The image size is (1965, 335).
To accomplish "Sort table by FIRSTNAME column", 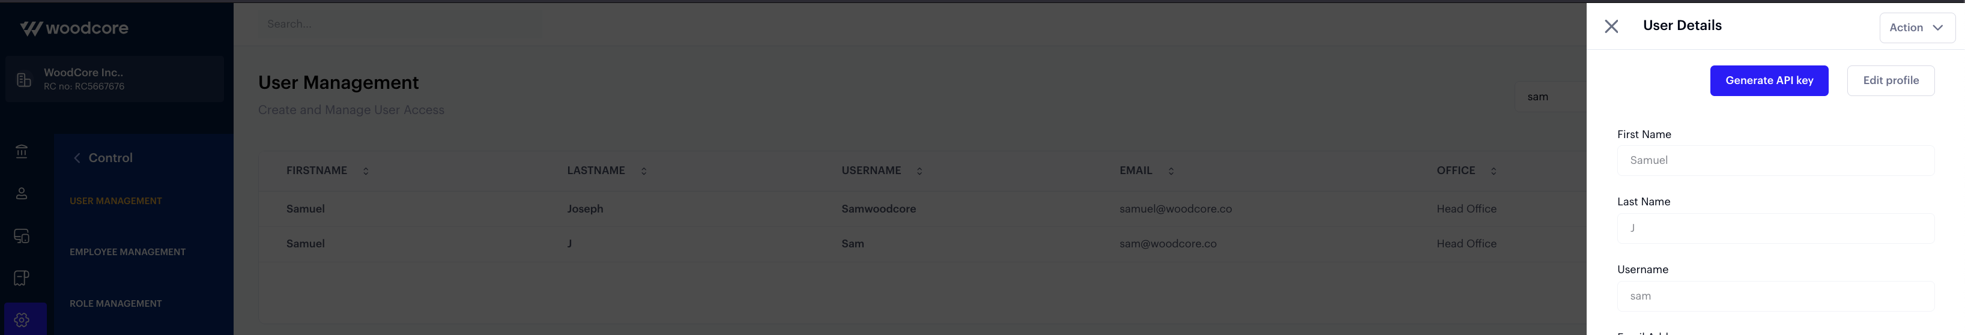I will coord(365,171).
